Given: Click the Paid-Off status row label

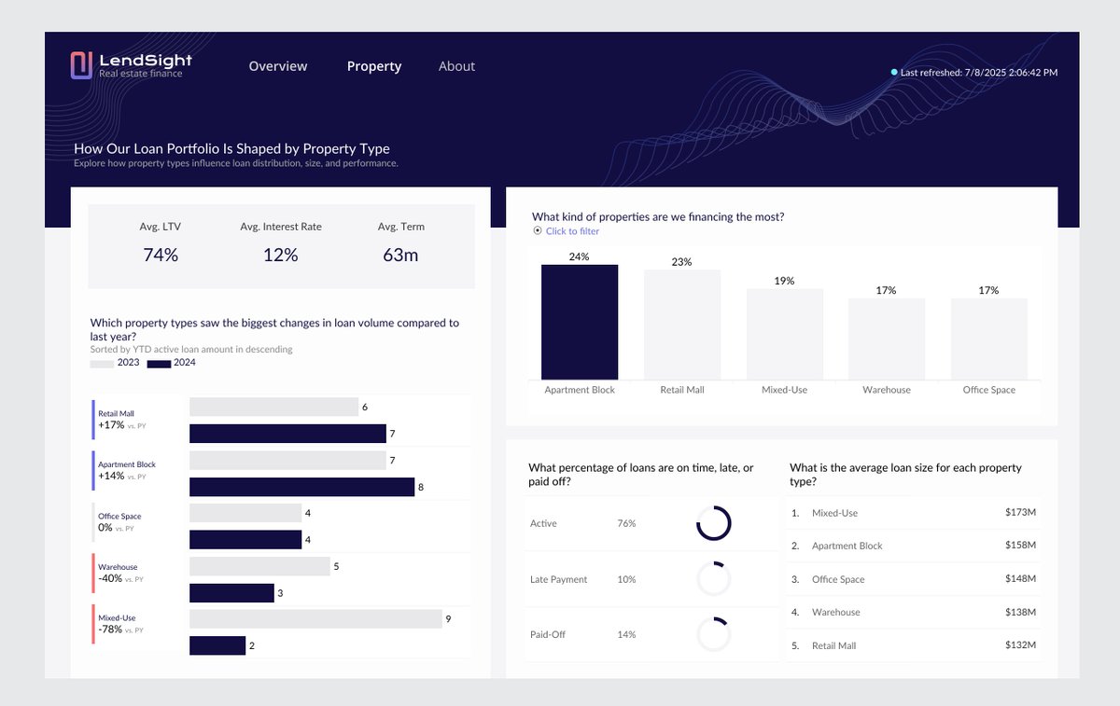Looking at the screenshot, I should 548,634.
